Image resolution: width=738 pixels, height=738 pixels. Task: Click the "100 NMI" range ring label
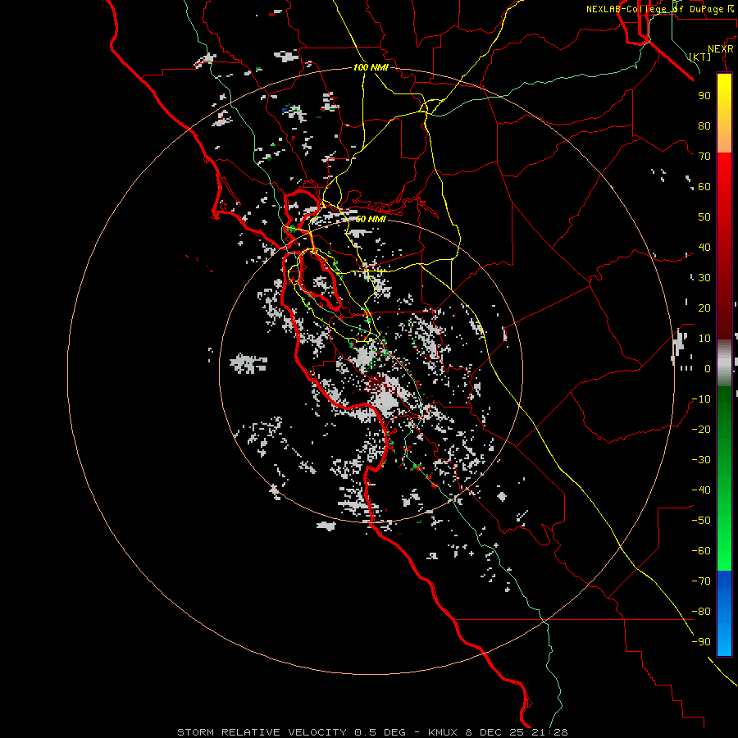[371, 67]
